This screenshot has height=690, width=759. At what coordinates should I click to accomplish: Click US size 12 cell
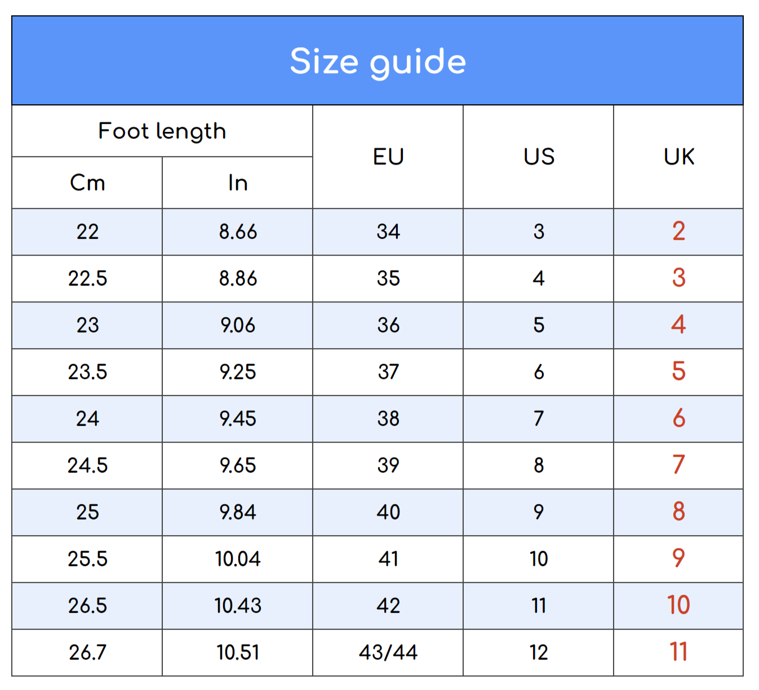point(539,653)
